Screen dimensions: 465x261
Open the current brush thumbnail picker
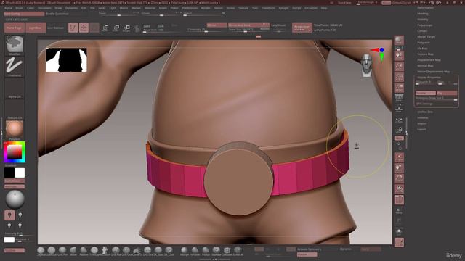point(15,45)
